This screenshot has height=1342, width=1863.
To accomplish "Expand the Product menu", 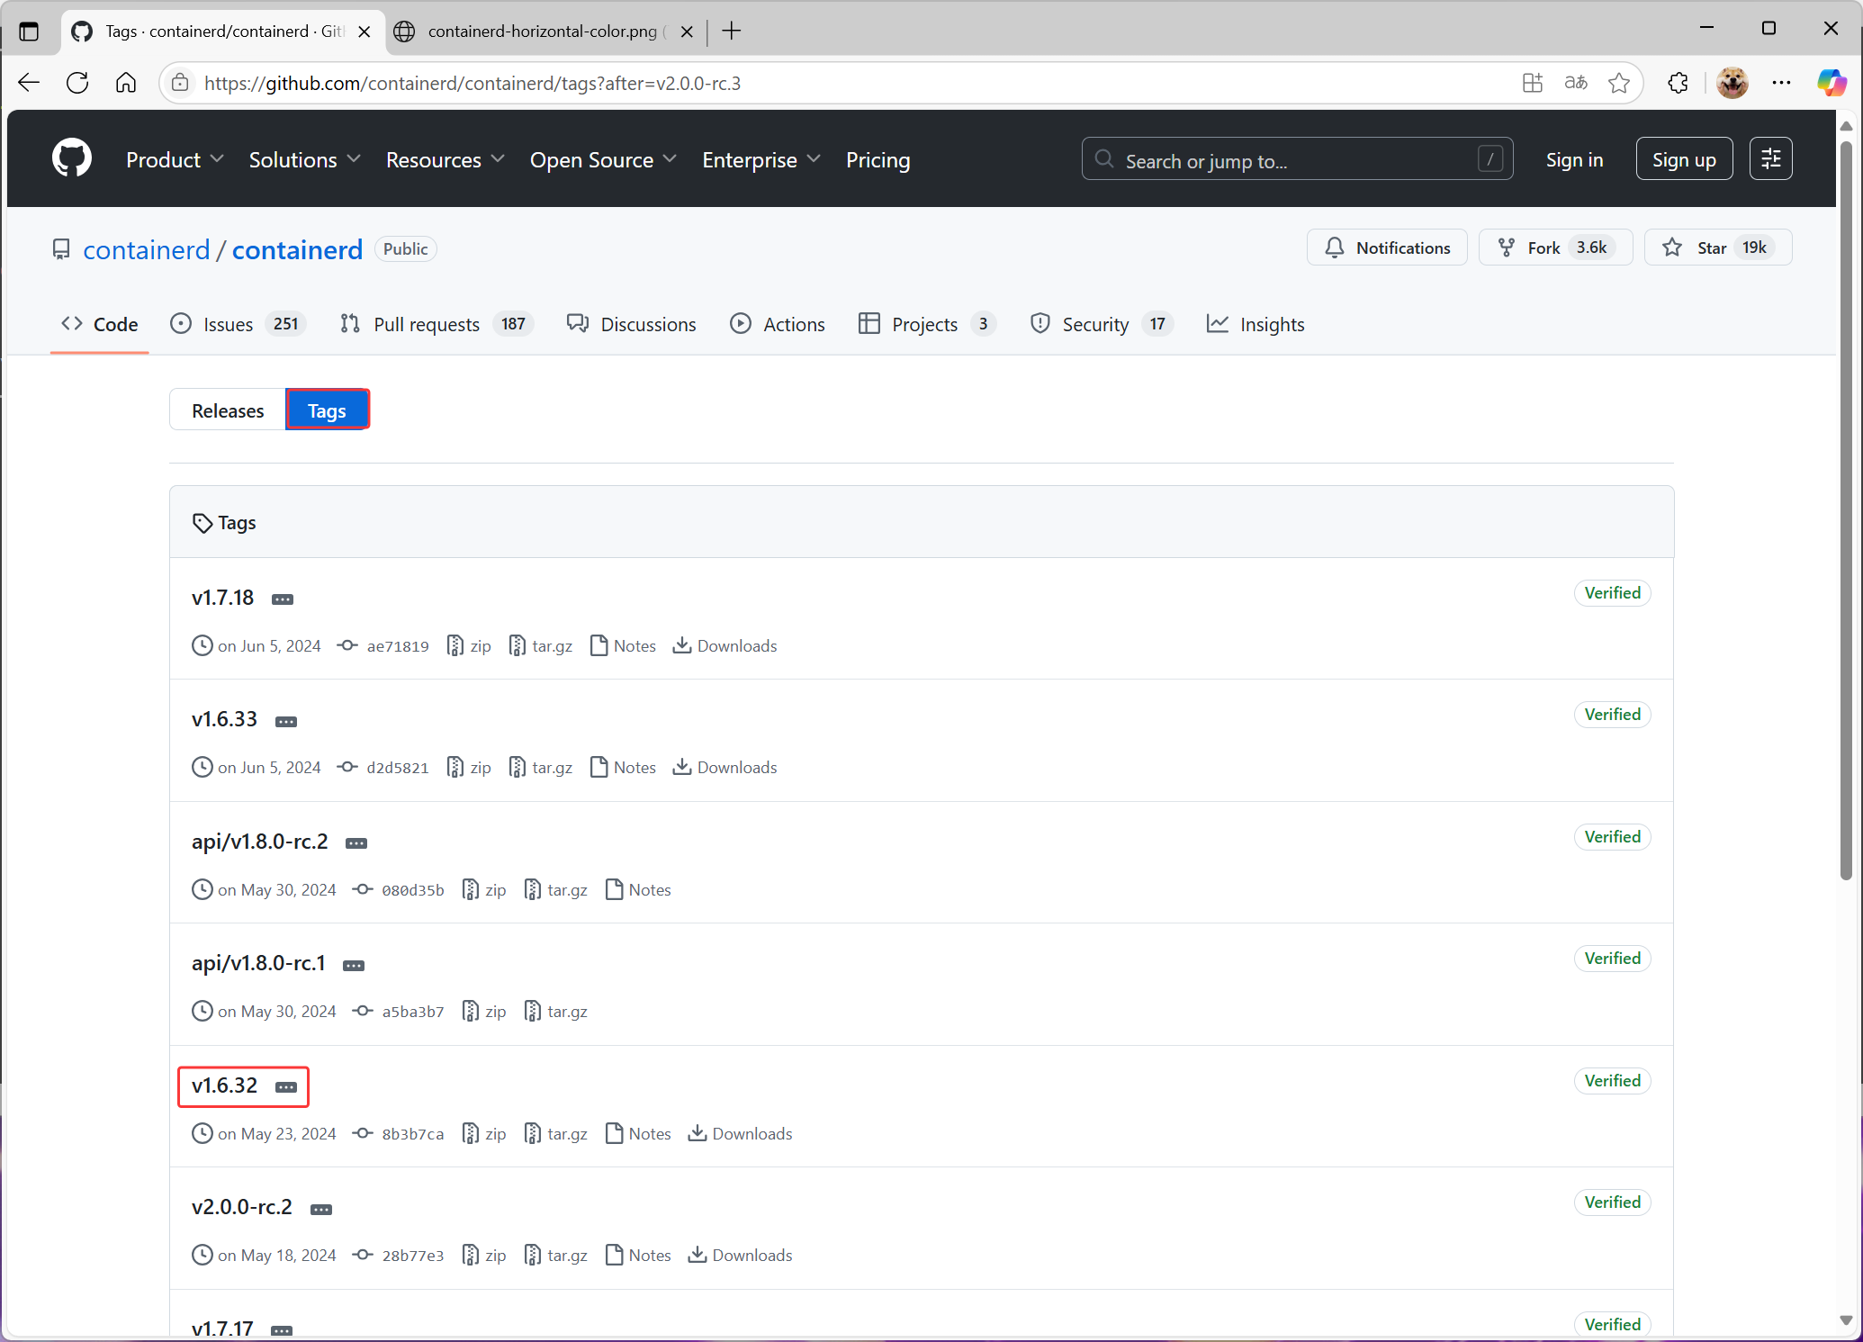I will coord(175,159).
